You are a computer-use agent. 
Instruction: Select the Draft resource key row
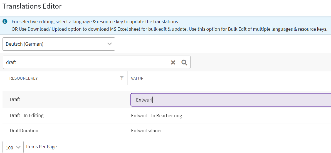pos(15,99)
